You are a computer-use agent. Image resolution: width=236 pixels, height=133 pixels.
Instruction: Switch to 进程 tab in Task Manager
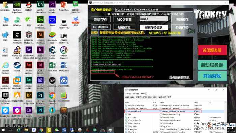click(x=127, y=97)
